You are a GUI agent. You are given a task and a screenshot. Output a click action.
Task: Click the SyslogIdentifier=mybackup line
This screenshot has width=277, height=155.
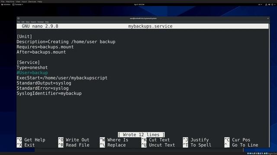point(49,93)
